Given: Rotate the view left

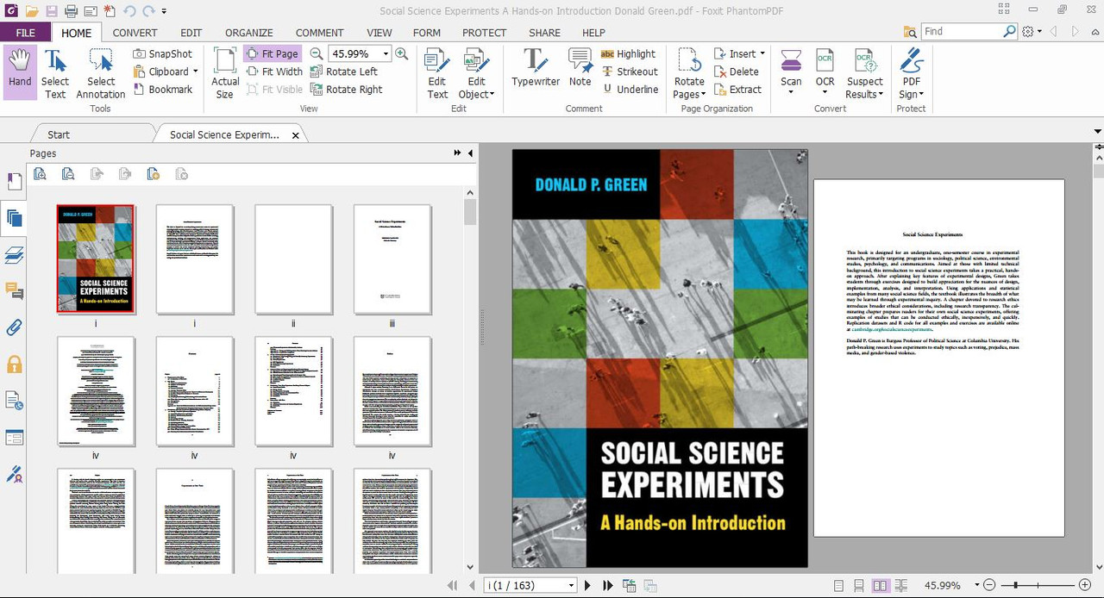Looking at the screenshot, I should click(x=344, y=72).
